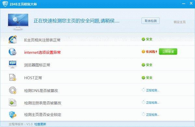Click the internet options globe gear icon

tap(13, 52)
